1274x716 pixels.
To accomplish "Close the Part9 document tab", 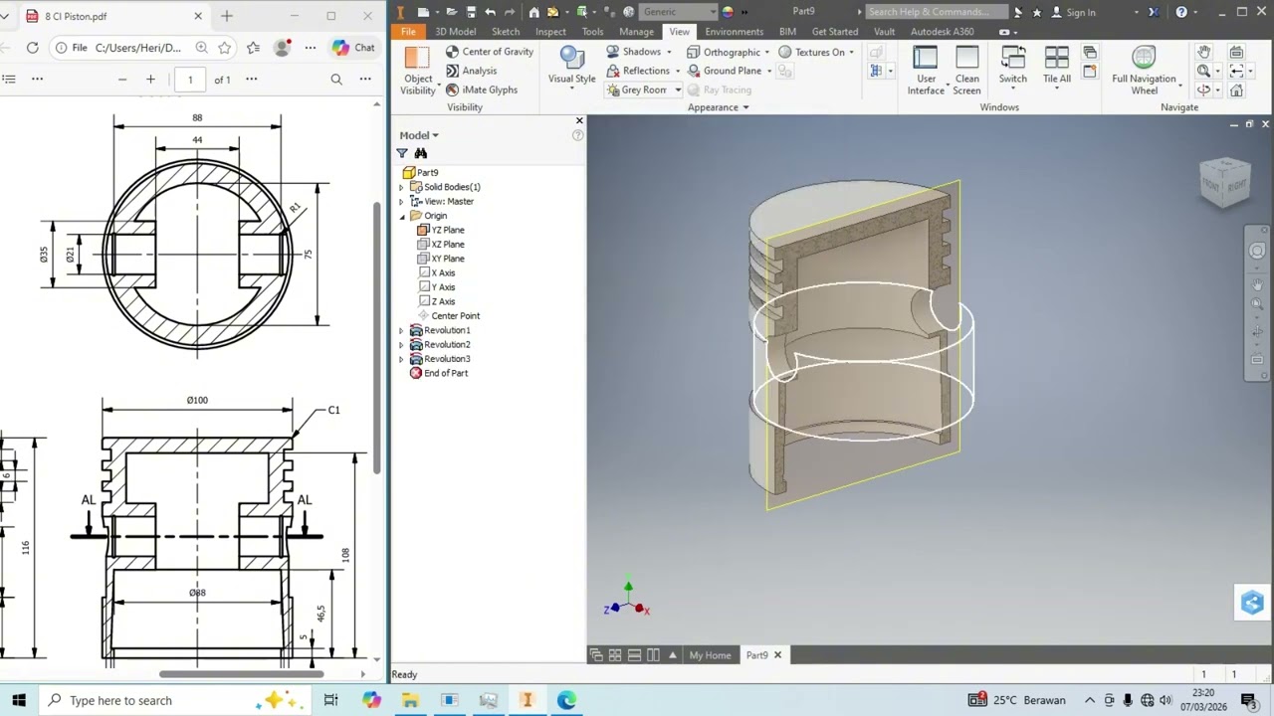I will click(x=777, y=655).
